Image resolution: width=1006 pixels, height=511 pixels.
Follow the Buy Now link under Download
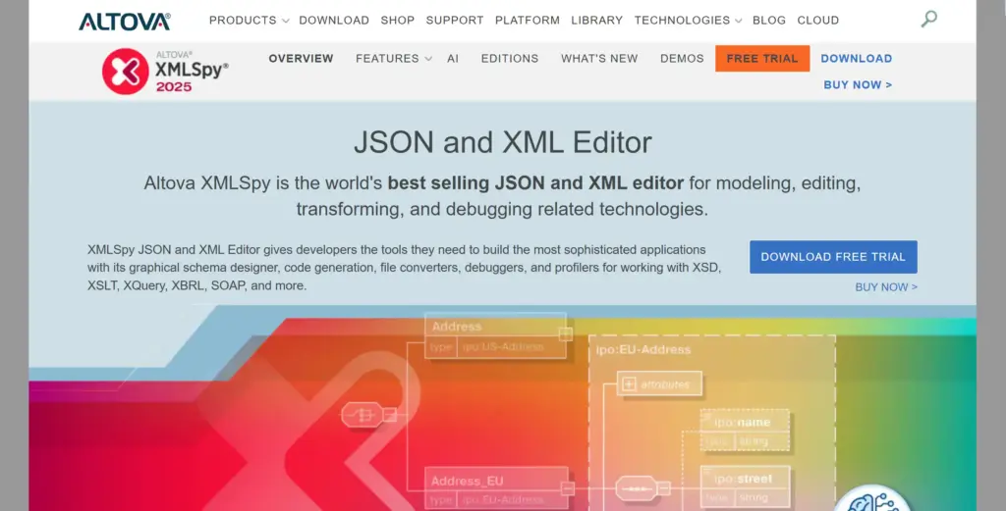click(x=858, y=85)
